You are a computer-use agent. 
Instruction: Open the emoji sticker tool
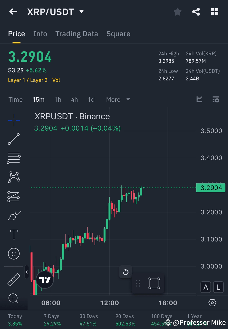[x=14, y=254]
